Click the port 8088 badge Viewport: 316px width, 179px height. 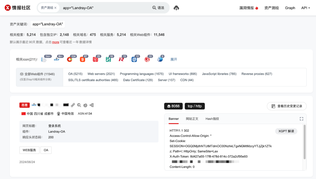(173, 106)
